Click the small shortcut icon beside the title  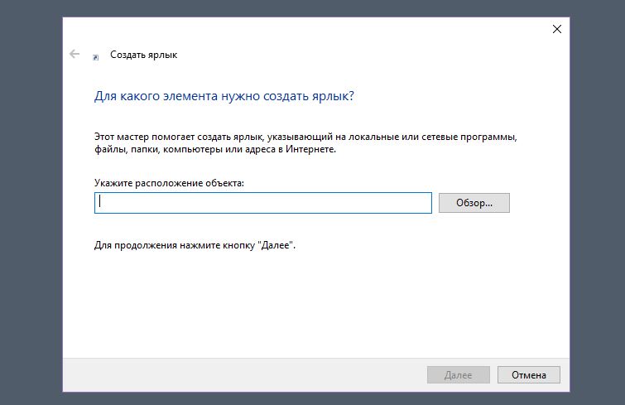96,57
